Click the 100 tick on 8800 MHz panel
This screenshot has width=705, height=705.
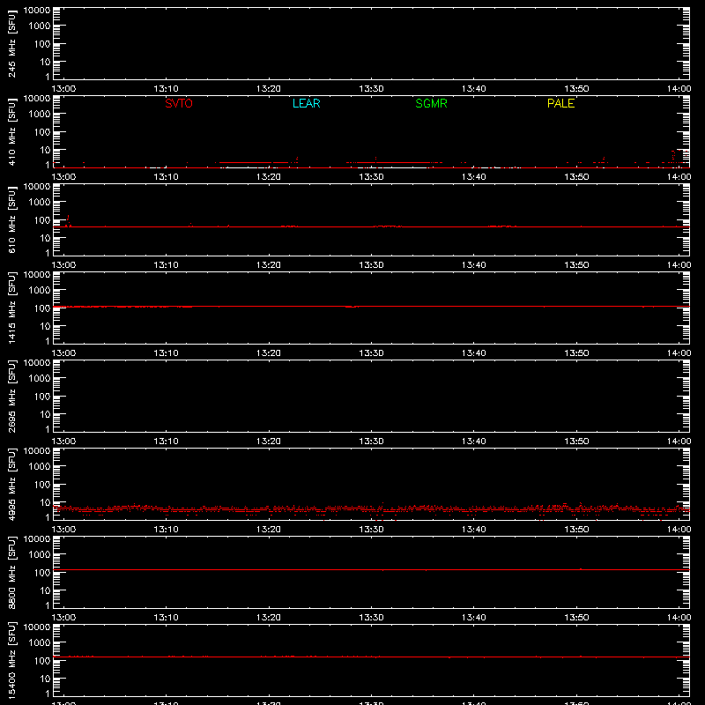point(42,573)
